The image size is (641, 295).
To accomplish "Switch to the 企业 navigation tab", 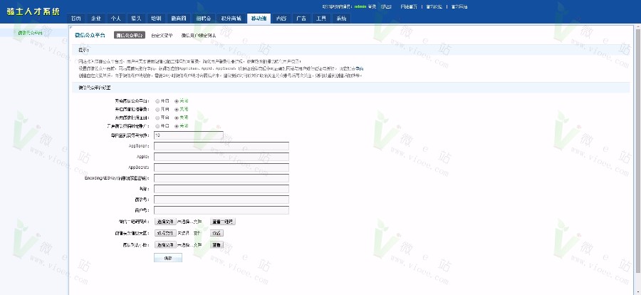I will tap(96, 19).
